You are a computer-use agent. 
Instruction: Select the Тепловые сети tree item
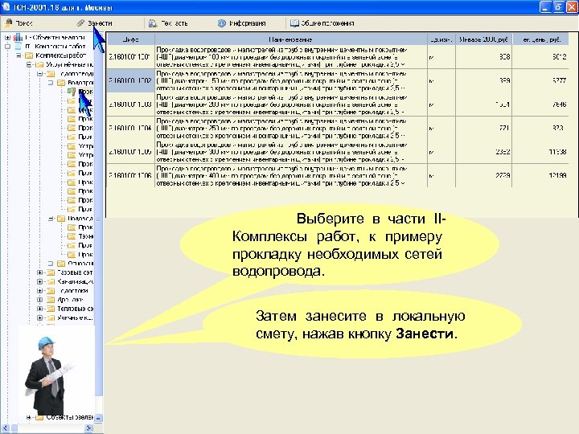tap(75, 309)
